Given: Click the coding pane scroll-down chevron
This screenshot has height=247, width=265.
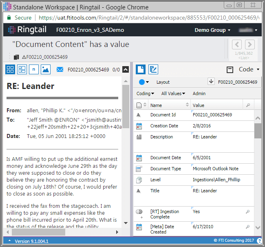Looking at the screenshot, I should coord(258,228).
